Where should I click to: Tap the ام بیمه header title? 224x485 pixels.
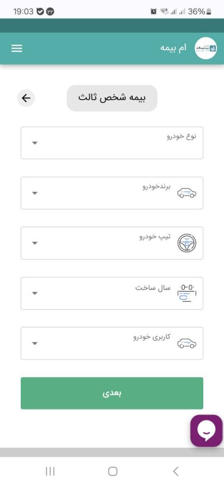[174, 48]
